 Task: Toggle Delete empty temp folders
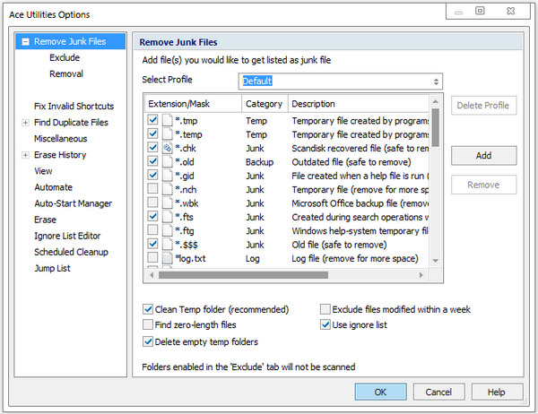pyautogui.click(x=148, y=341)
